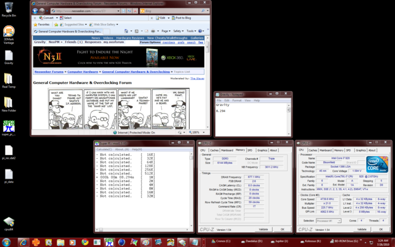This screenshot has width=395, height=247.
Task: Expand the Suggested Sites dropdown
Action: pos(75,24)
